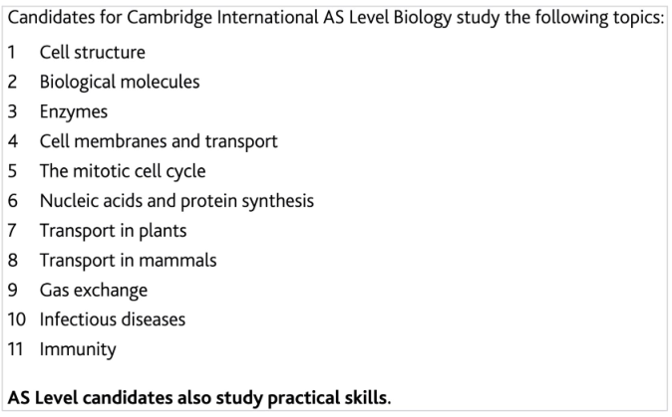Click the 'Transport in plants' entry

pyautogui.click(x=113, y=231)
